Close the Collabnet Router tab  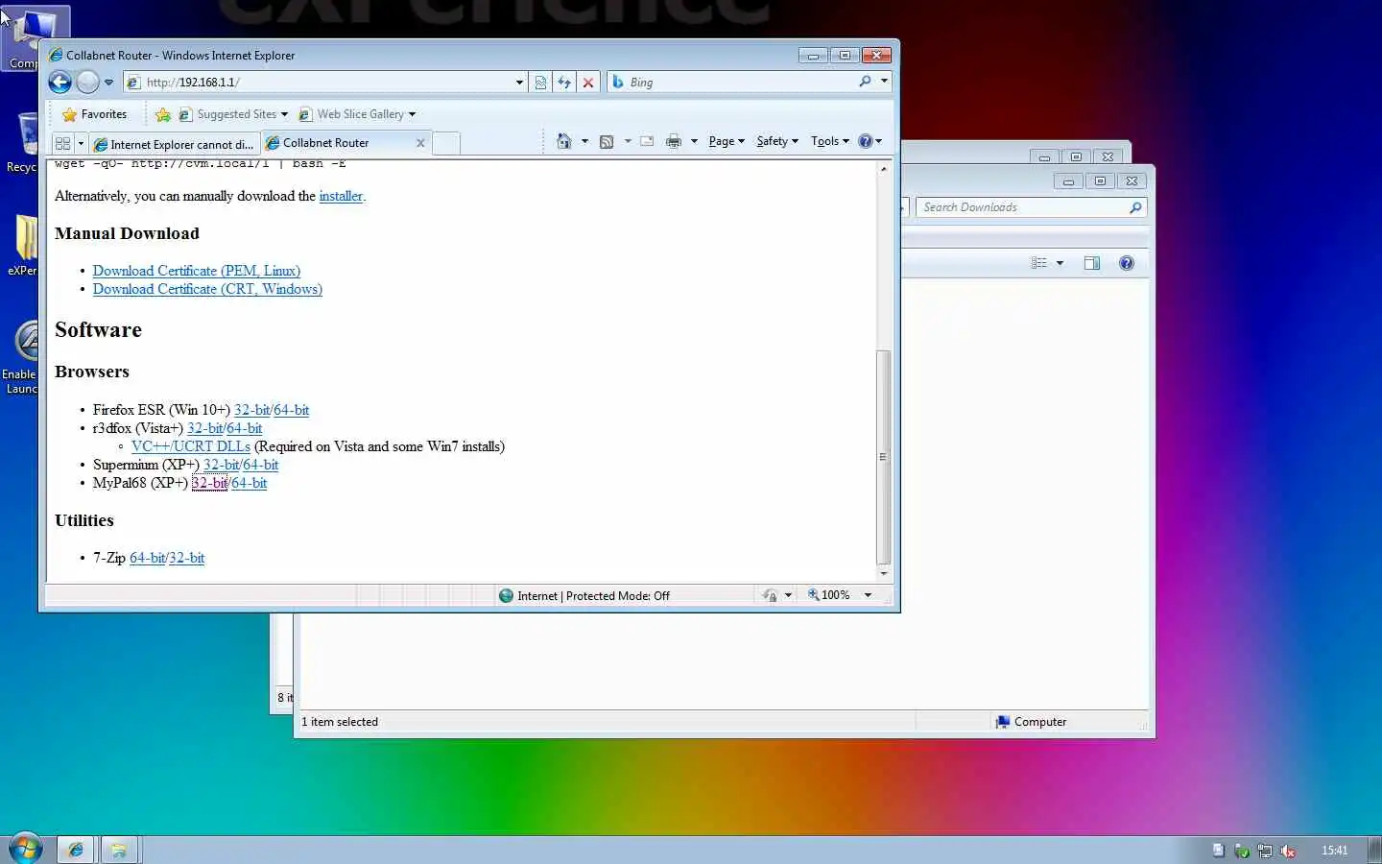click(420, 143)
